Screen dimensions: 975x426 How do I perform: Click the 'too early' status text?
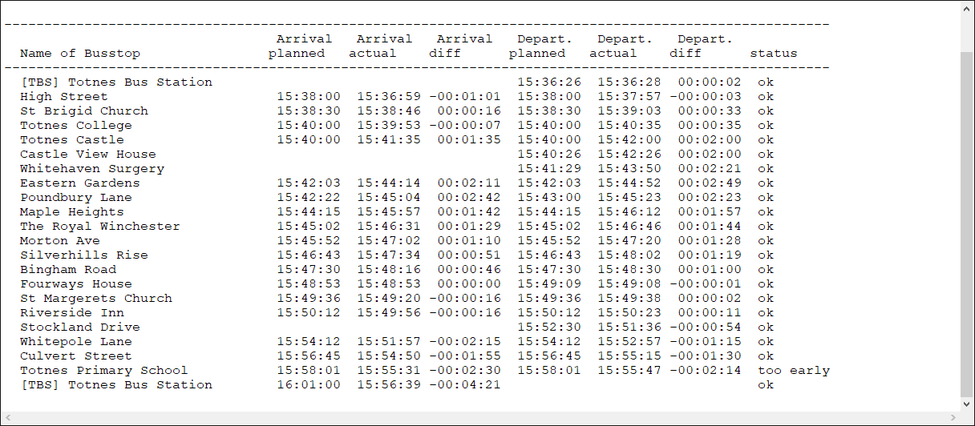(x=793, y=371)
